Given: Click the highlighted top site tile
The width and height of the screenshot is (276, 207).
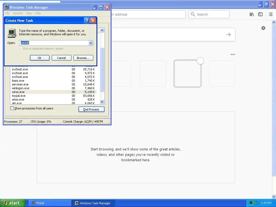Looking at the screenshot, I should tap(187, 74).
